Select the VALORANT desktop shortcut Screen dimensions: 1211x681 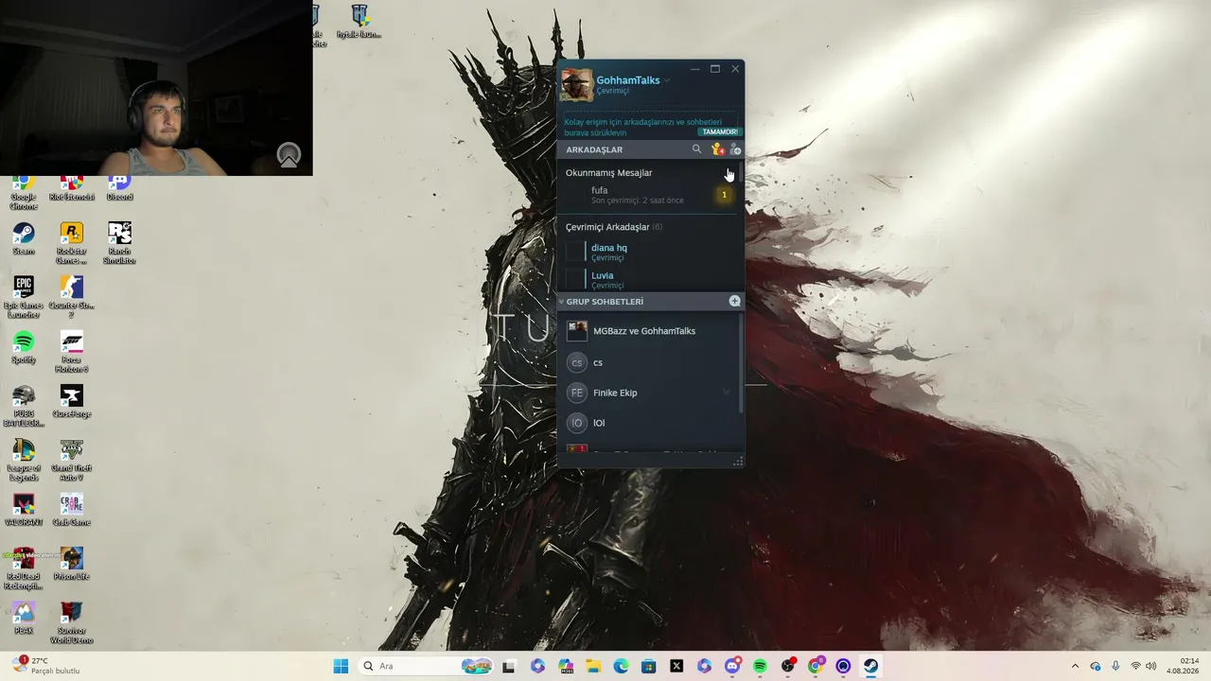pyautogui.click(x=24, y=510)
